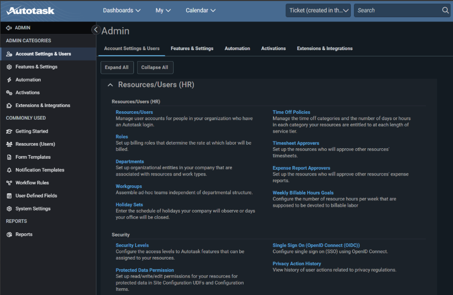Open the Protected Data Permission link
Image resolution: width=453 pixels, height=295 pixels.
click(x=145, y=270)
